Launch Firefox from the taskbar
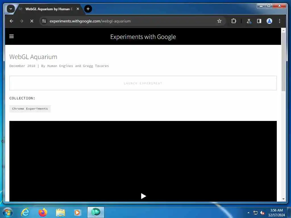The height and width of the screenshot is (218, 291). 43,212
